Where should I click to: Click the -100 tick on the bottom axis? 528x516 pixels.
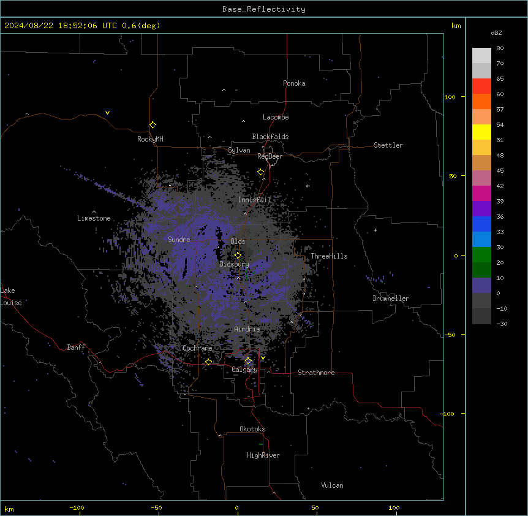tap(77, 507)
